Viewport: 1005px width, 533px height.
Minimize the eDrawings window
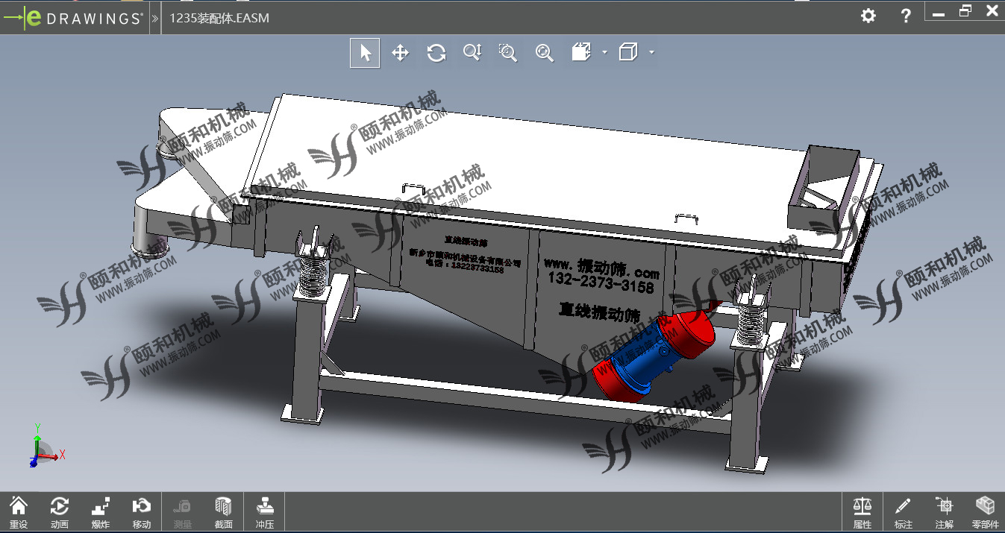point(939,13)
